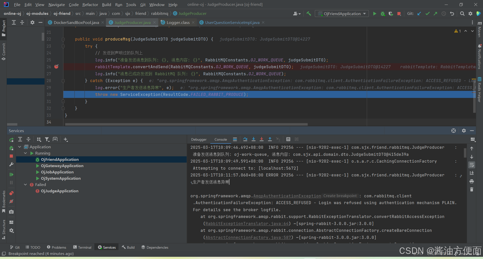Click the green Run button in the toolbar
Image resolution: width=483 pixels, height=259 pixels.
point(375,14)
